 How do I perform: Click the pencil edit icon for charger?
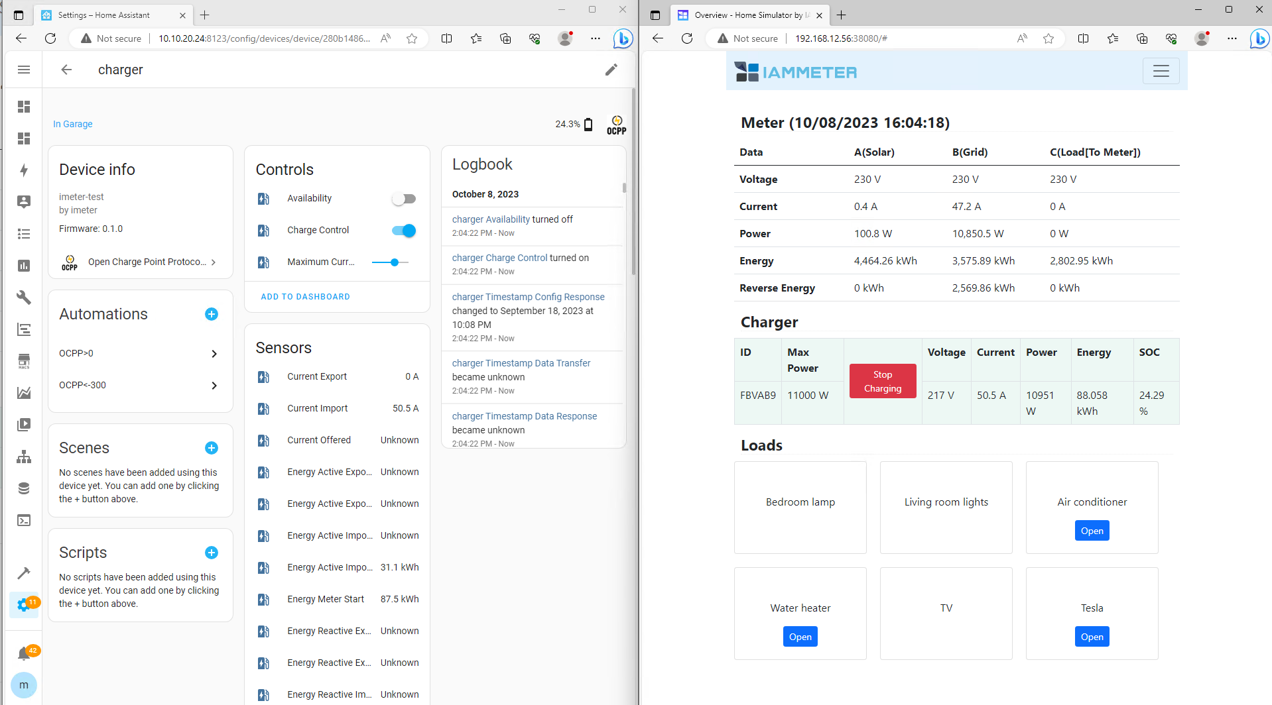pyautogui.click(x=611, y=70)
